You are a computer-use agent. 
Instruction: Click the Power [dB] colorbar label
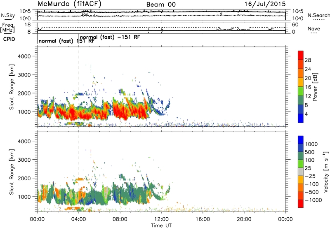(x=315, y=87)
